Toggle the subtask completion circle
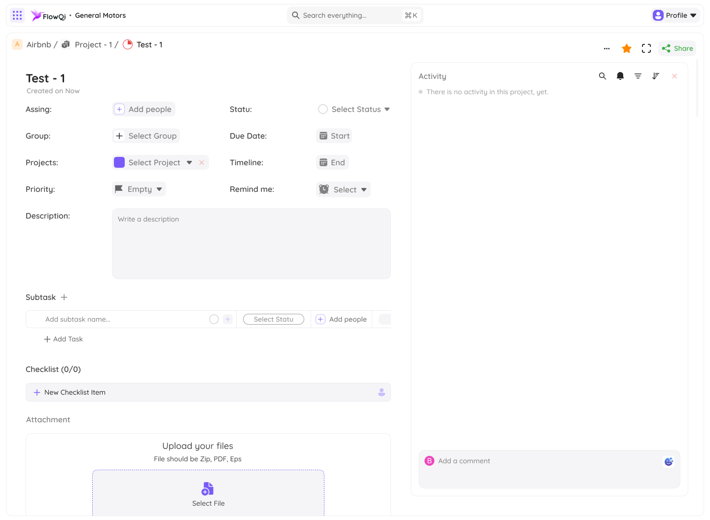710x520 pixels. [214, 319]
